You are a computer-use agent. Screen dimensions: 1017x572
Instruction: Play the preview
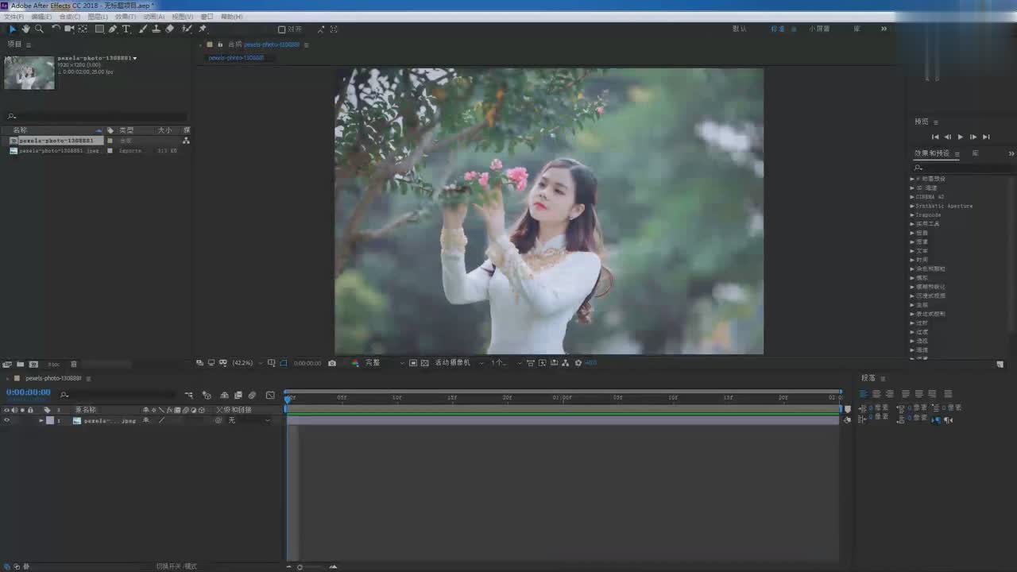pos(961,137)
